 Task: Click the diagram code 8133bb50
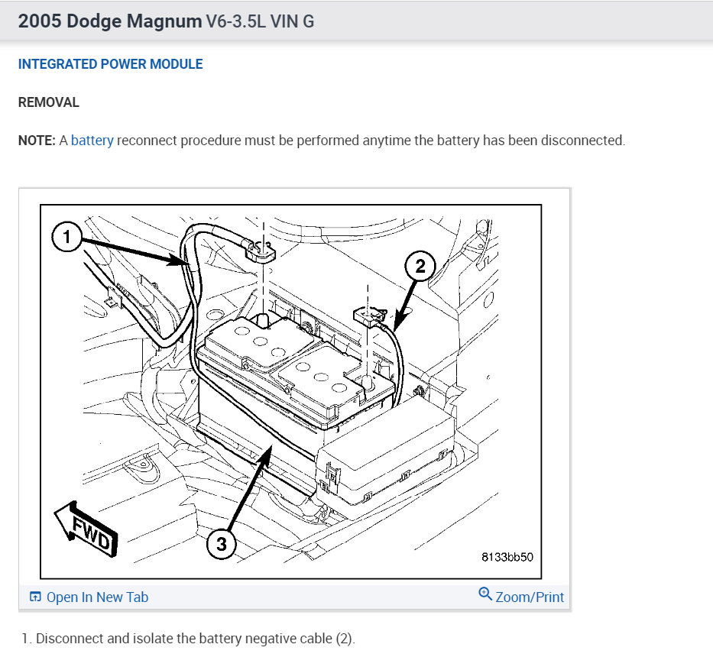(507, 557)
